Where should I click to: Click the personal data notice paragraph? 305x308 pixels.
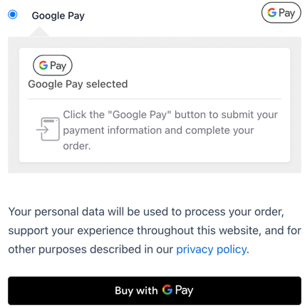pyautogui.click(x=155, y=230)
